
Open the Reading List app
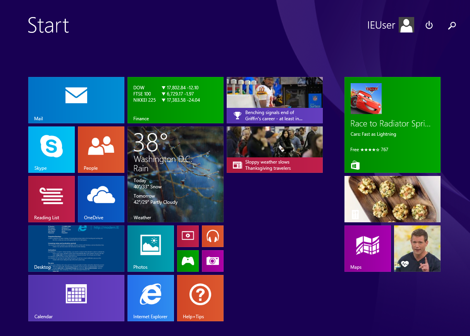pyautogui.click(x=52, y=199)
